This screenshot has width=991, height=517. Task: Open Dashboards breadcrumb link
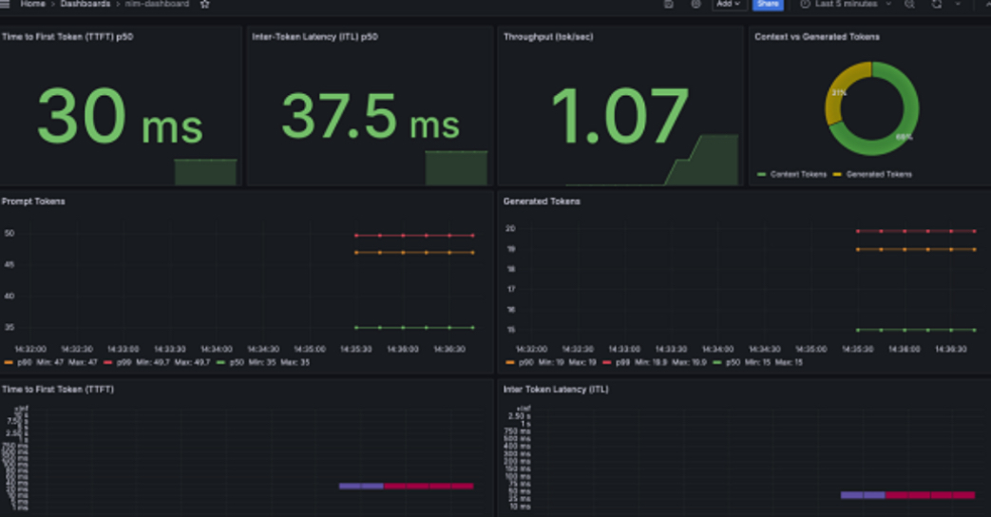(x=86, y=4)
